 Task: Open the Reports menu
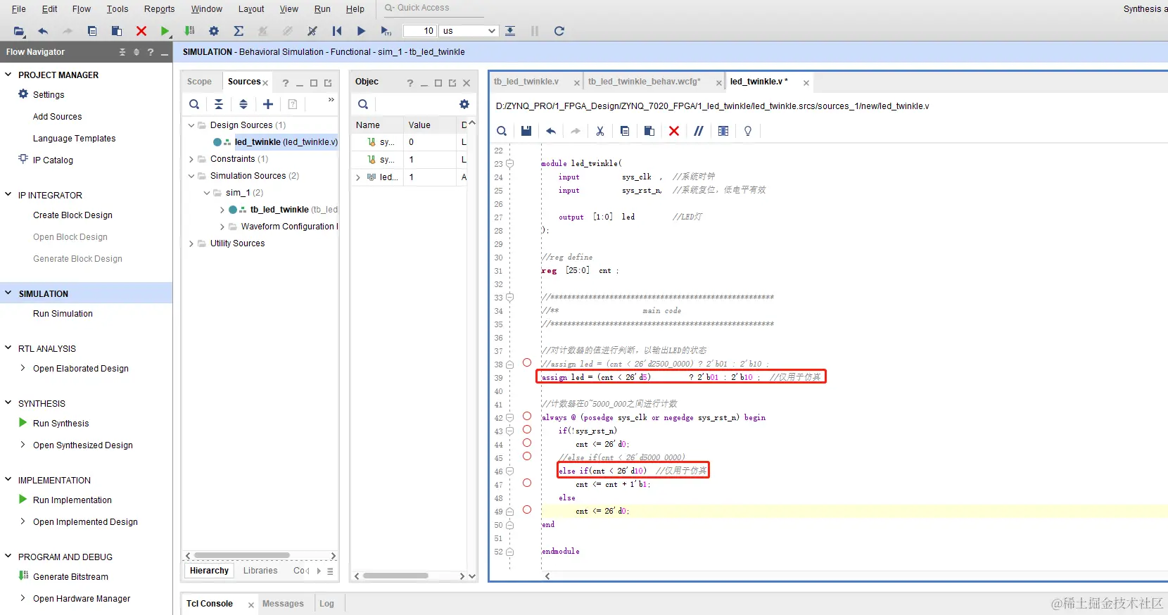click(x=160, y=9)
